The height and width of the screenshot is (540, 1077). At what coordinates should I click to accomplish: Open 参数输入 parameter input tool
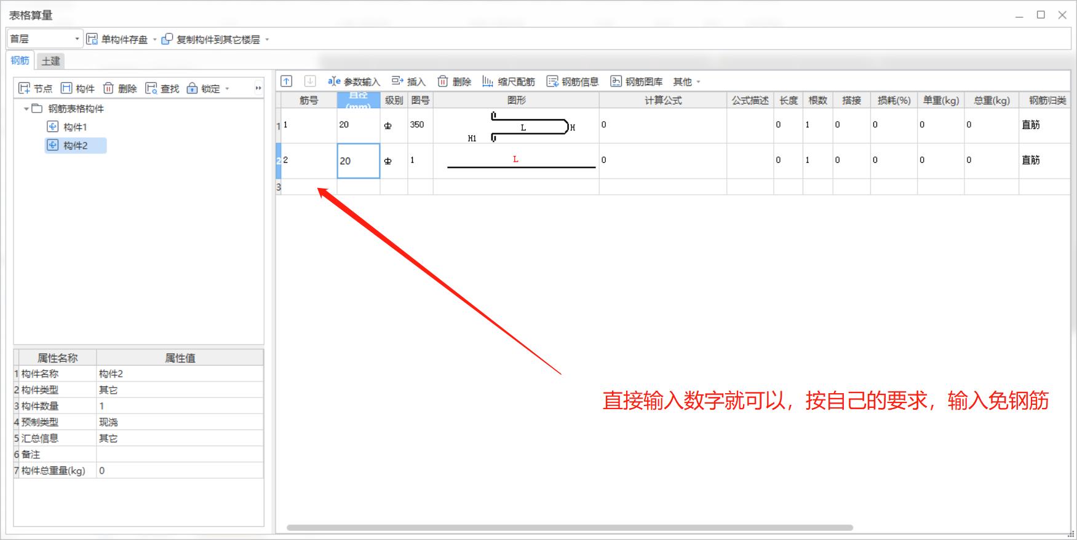tap(354, 82)
